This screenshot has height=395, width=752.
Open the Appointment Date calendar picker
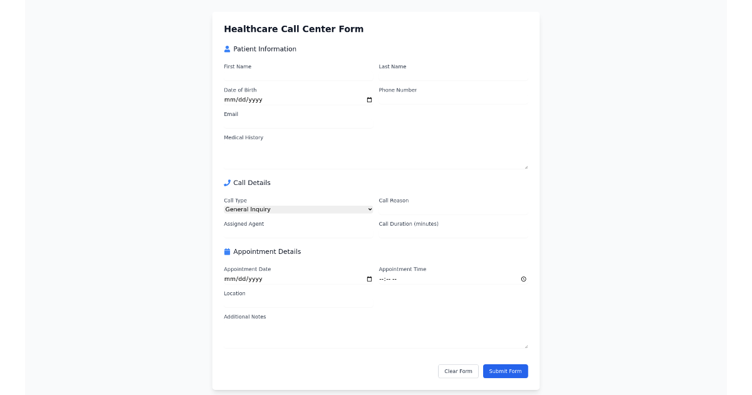368,279
